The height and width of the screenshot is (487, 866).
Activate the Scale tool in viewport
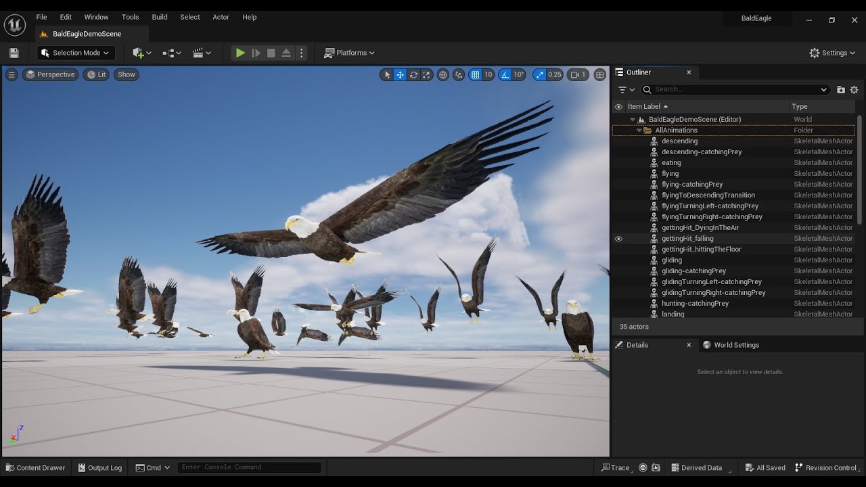426,74
